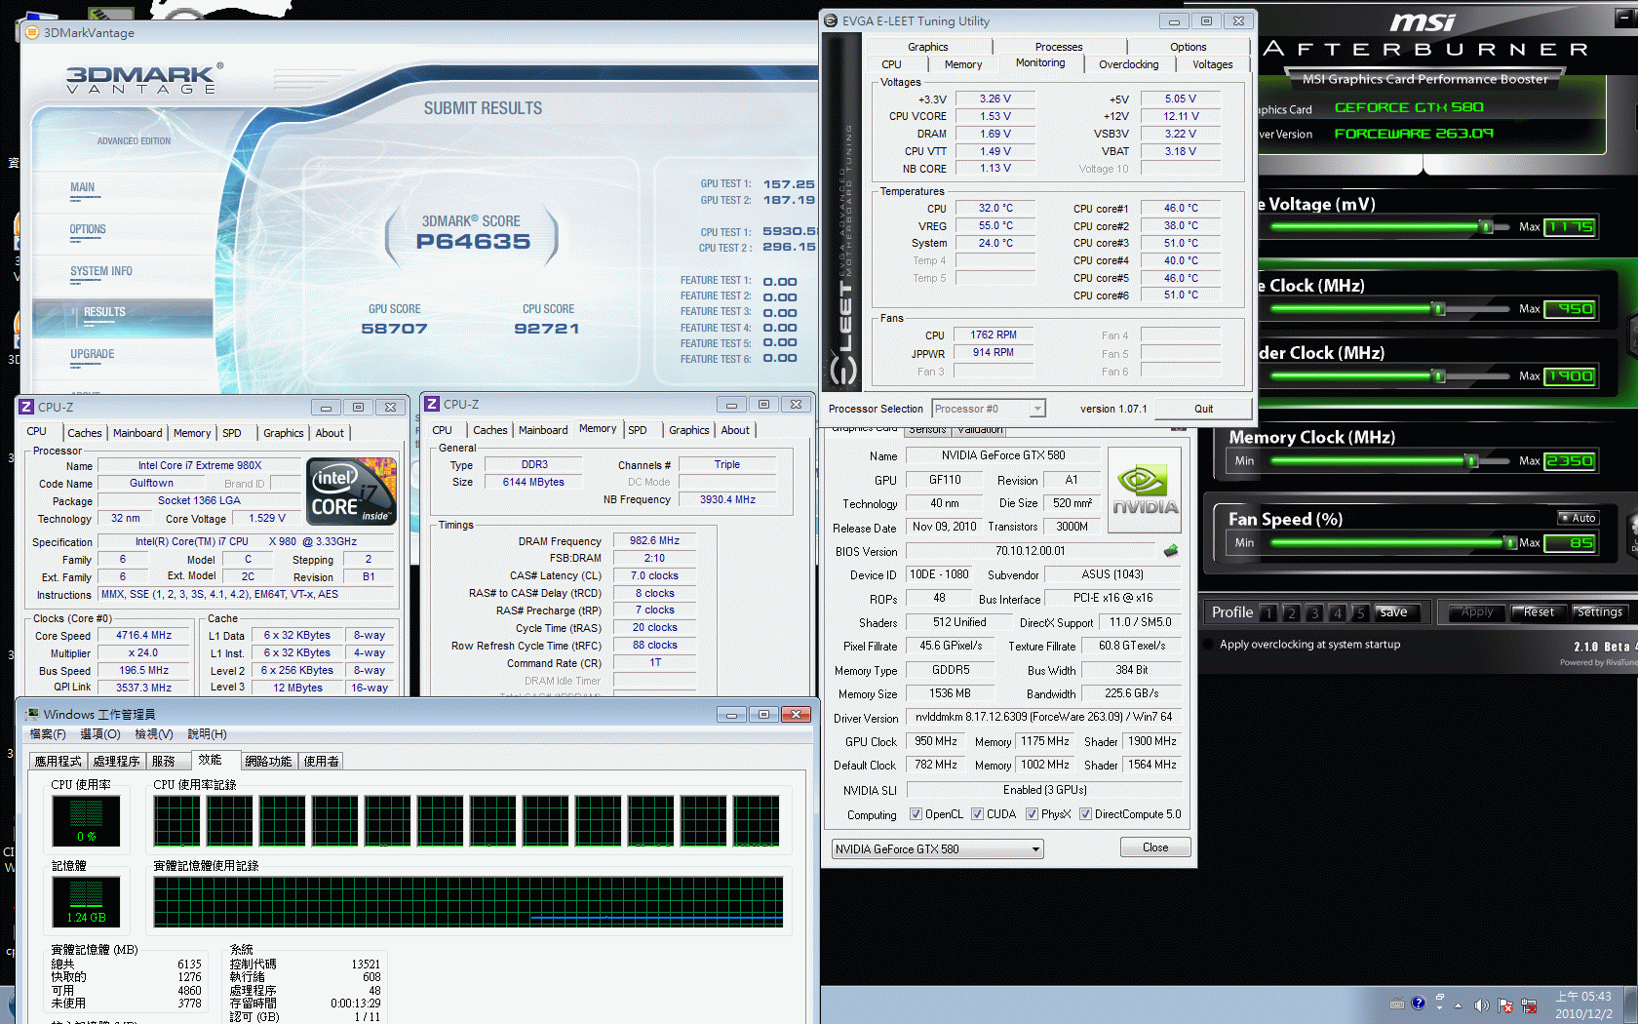The height and width of the screenshot is (1024, 1638).
Task: Switch to Voltages tab in E-LEET
Action: [x=1212, y=65]
